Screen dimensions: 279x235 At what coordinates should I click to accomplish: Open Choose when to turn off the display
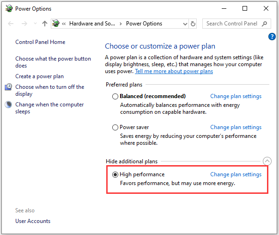tap(49, 90)
